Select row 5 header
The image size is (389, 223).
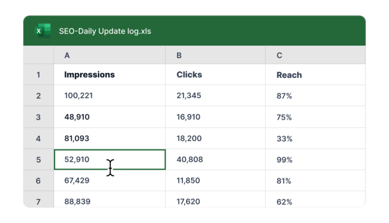38,160
